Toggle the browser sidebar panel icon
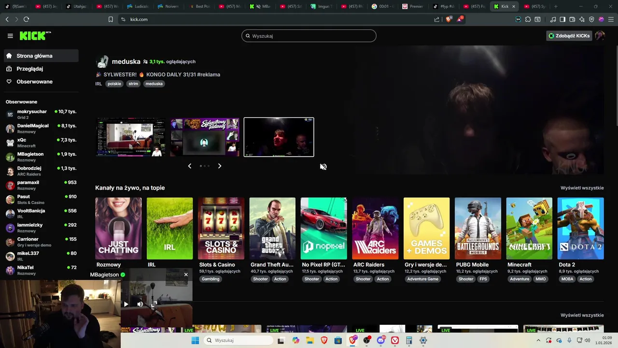 [562, 19]
